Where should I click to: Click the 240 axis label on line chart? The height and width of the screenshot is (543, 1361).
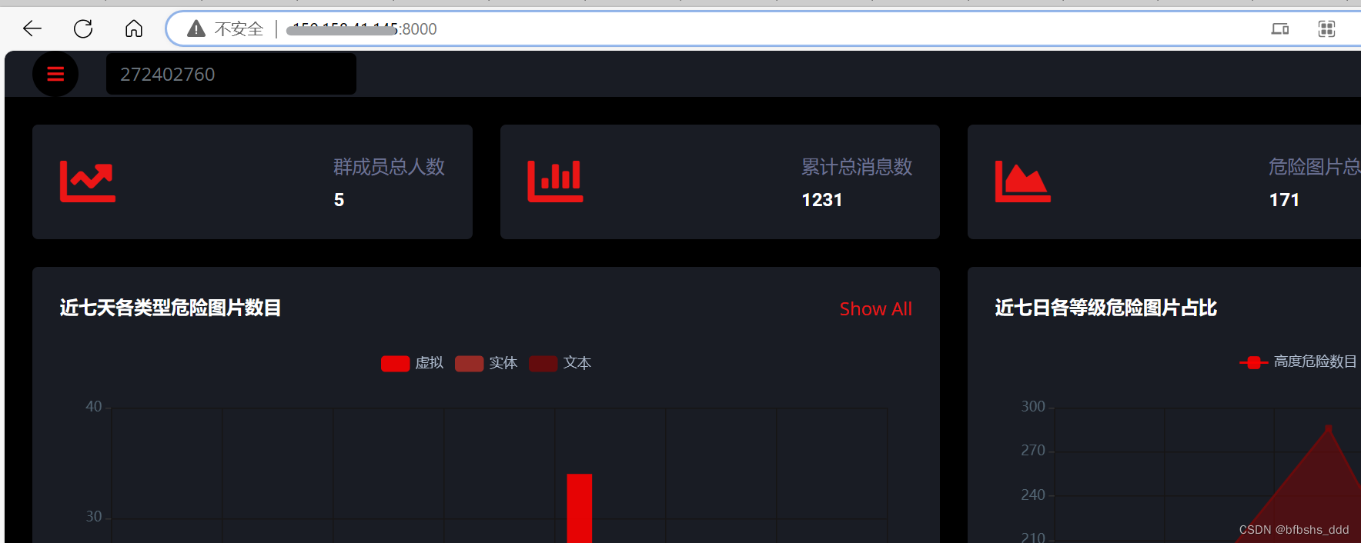pyautogui.click(x=1033, y=495)
